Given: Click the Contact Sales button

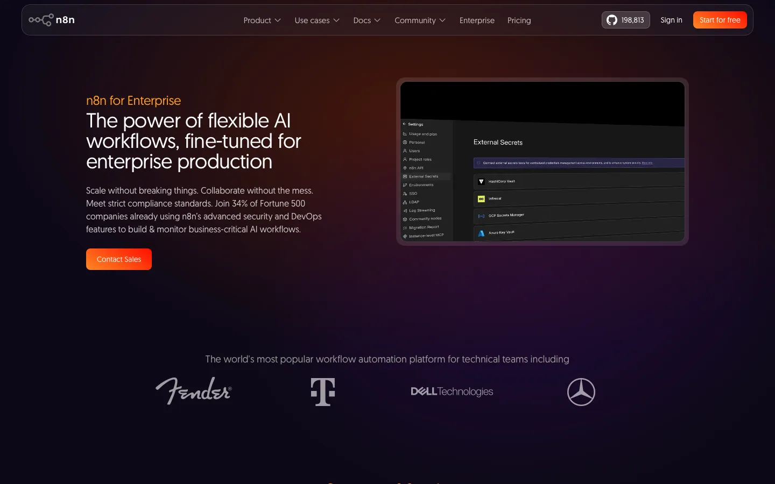Looking at the screenshot, I should (119, 259).
